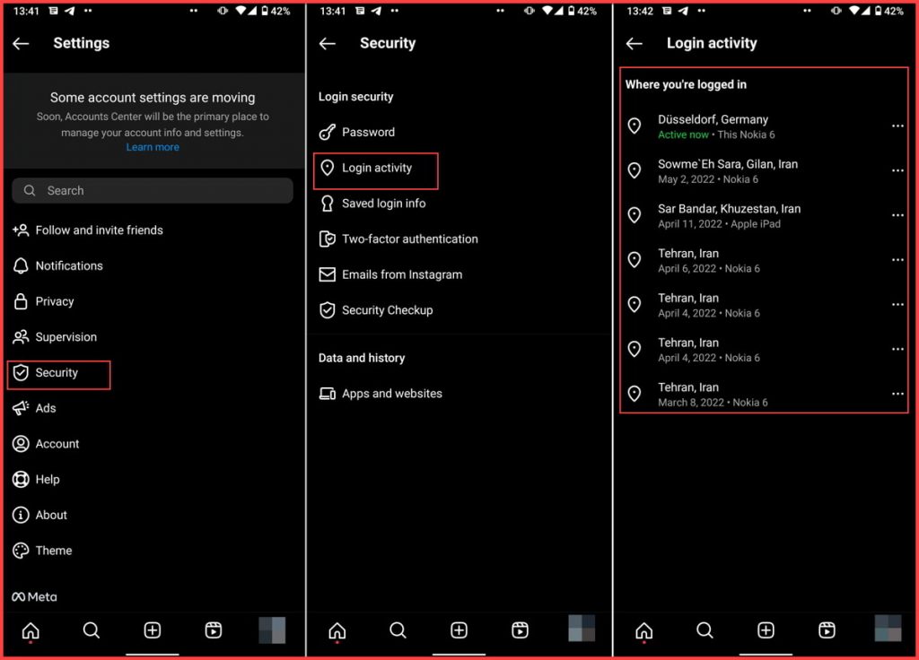This screenshot has width=919, height=660.
Task: Click Search field in Settings
Action: (x=153, y=190)
